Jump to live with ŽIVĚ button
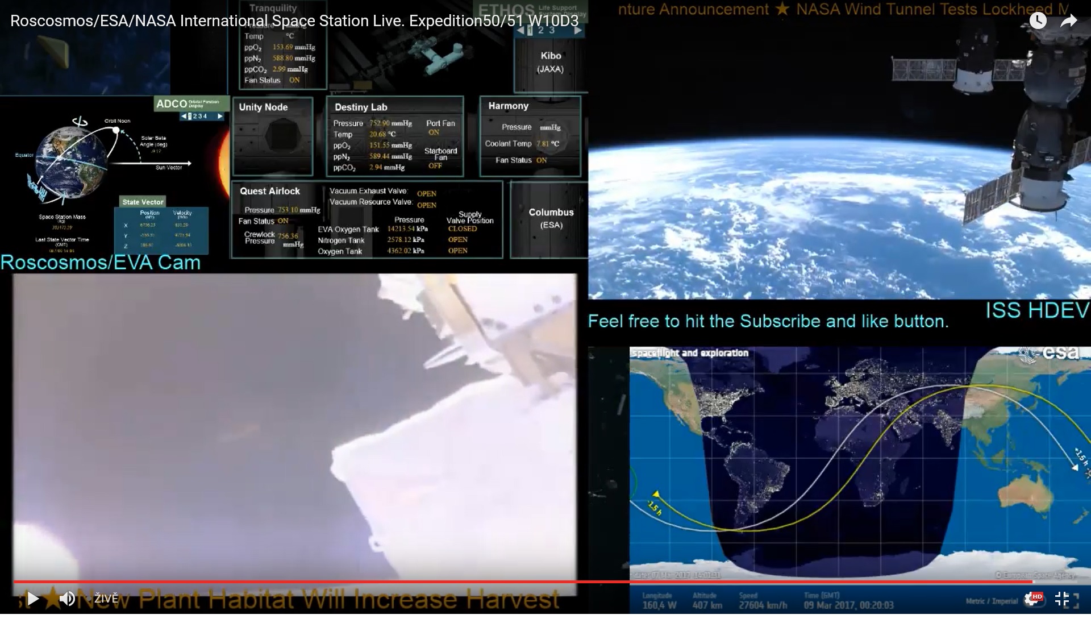1091x627 pixels. point(106,599)
